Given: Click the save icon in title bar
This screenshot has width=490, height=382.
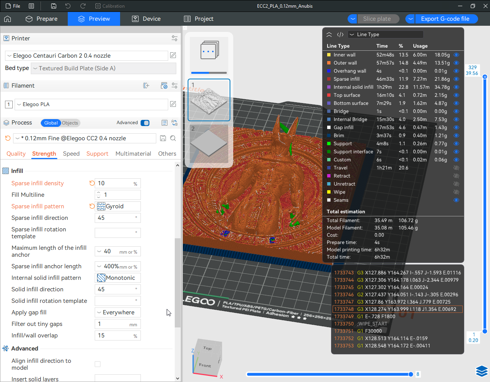Looking at the screenshot, I should pos(54,6).
